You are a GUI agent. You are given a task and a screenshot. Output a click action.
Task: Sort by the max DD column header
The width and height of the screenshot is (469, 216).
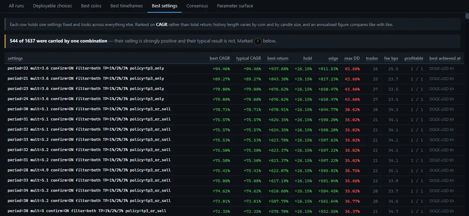click(352, 58)
